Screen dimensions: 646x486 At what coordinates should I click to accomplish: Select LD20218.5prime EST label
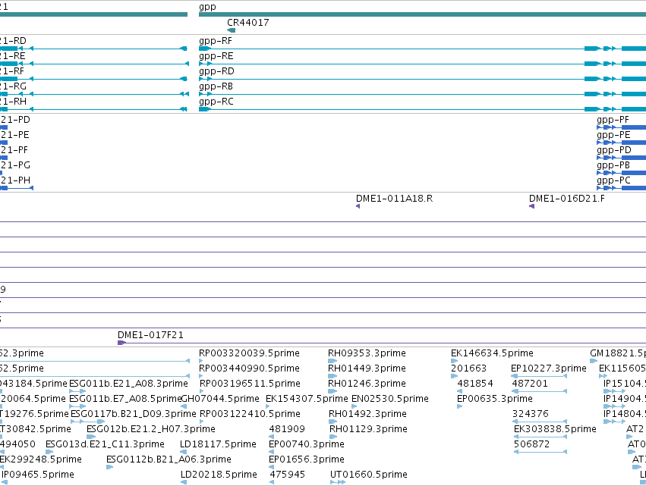[x=219, y=475]
